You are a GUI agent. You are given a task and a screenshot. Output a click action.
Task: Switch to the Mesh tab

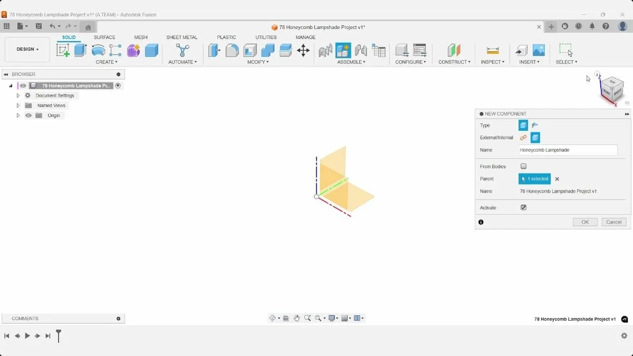tap(141, 37)
